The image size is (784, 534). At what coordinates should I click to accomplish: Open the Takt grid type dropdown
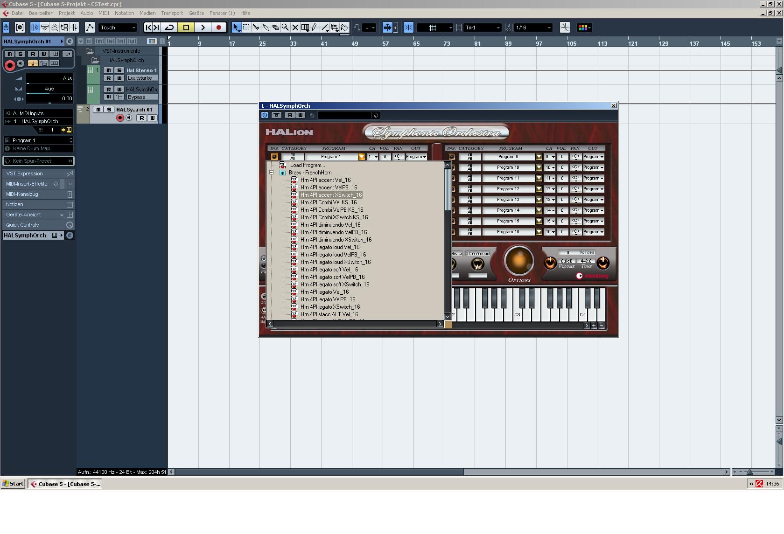coord(483,28)
